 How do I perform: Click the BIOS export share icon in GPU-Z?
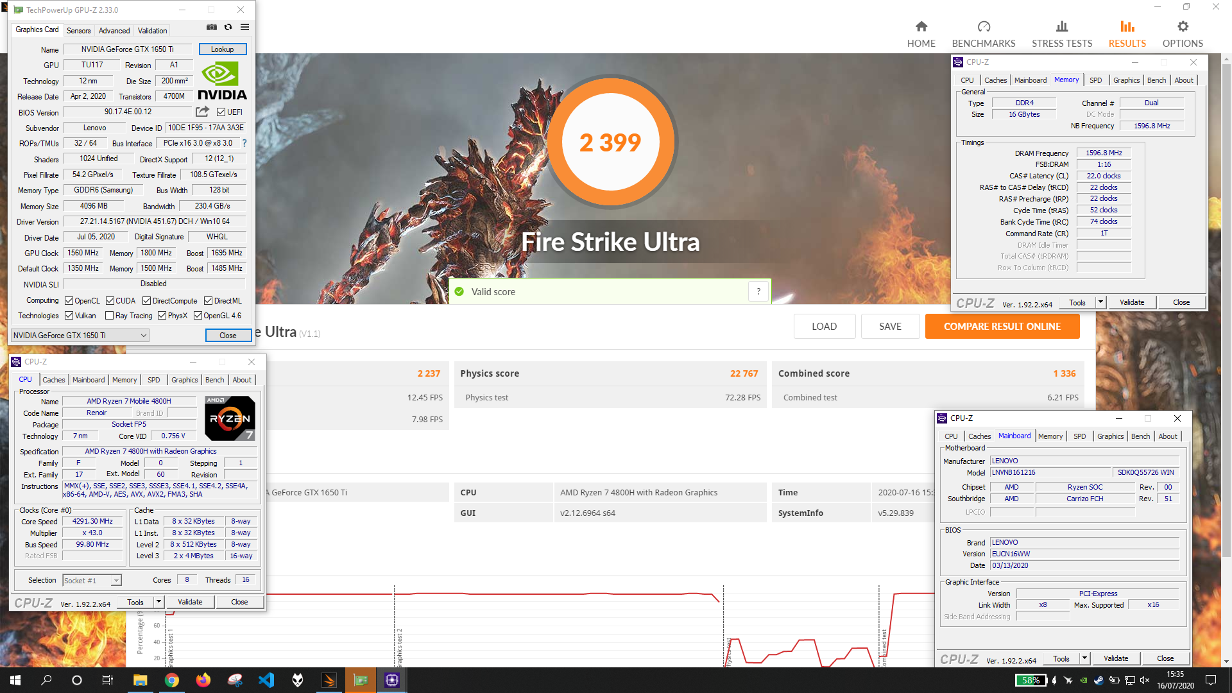(202, 112)
